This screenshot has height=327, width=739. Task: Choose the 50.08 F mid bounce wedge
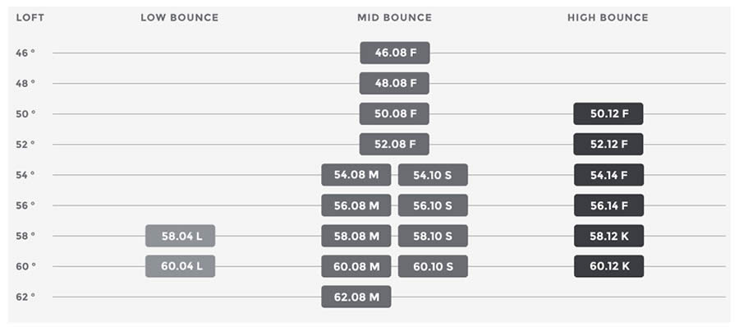tap(394, 113)
